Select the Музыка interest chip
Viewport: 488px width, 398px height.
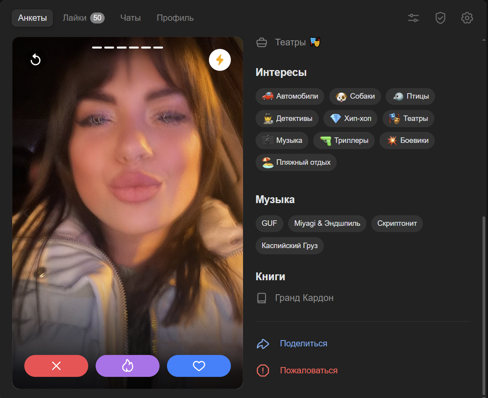[x=282, y=140]
